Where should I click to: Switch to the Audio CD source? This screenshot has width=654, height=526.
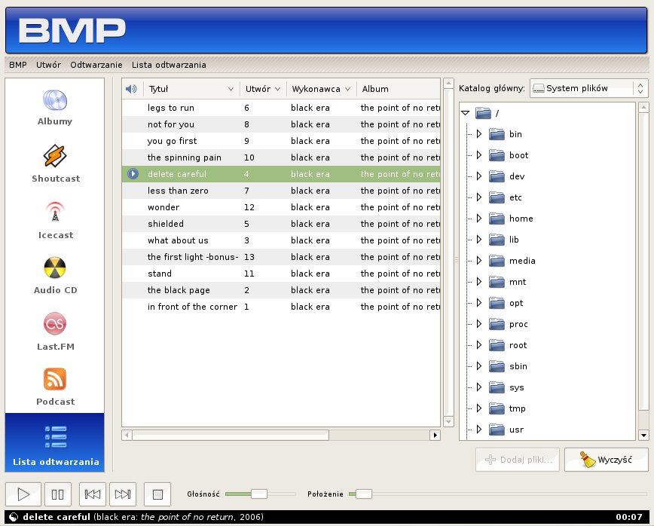(x=56, y=276)
